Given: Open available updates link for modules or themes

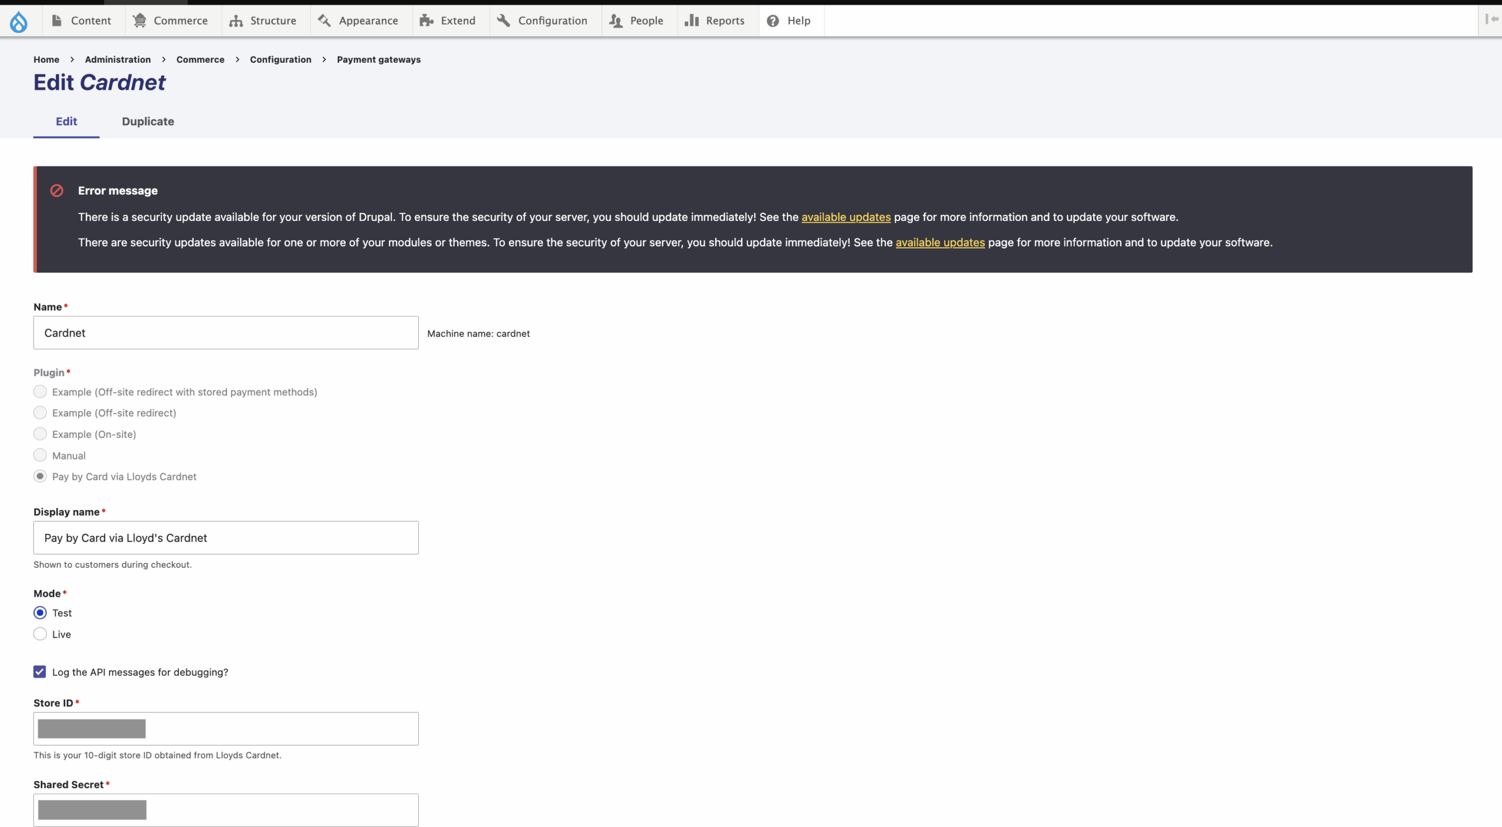Looking at the screenshot, I should pos(940,242).
